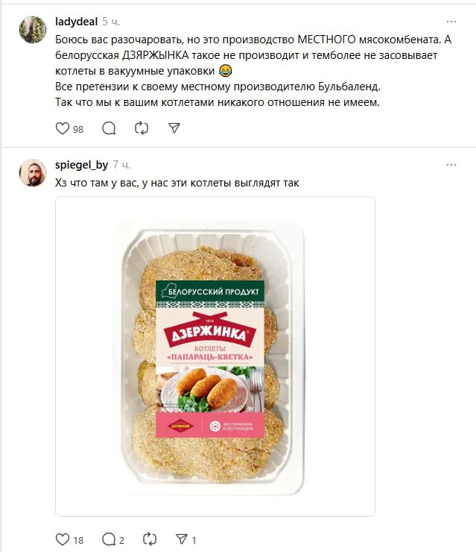The image size is (476, 552).
Task: Open replies on spiegel_by's post
Action: [109, 539]
